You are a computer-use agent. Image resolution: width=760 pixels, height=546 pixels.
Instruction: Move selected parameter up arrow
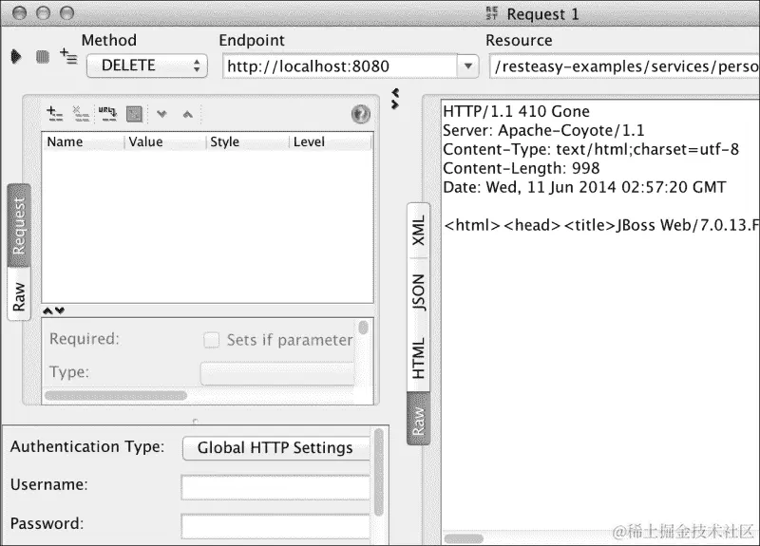coord(187,114)
